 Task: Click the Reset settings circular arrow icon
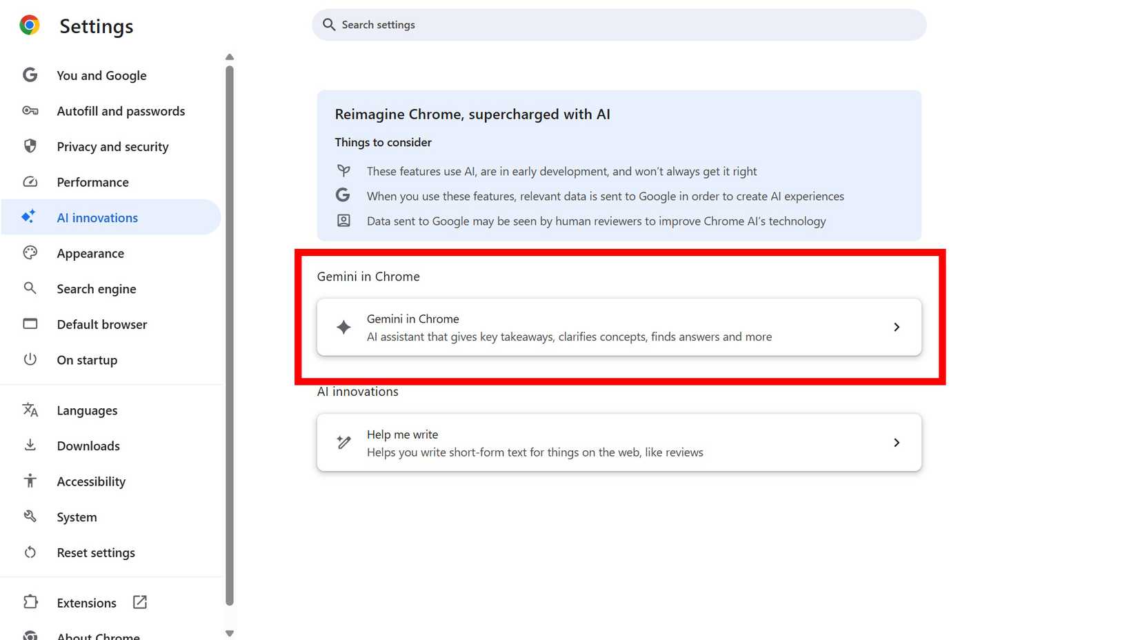tap(30, 552)
